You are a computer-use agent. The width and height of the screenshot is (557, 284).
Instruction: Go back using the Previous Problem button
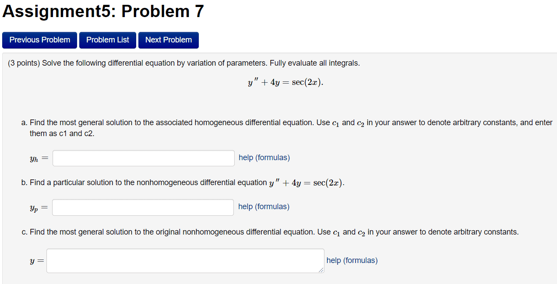pyautogui.click(x=39, y=40)
